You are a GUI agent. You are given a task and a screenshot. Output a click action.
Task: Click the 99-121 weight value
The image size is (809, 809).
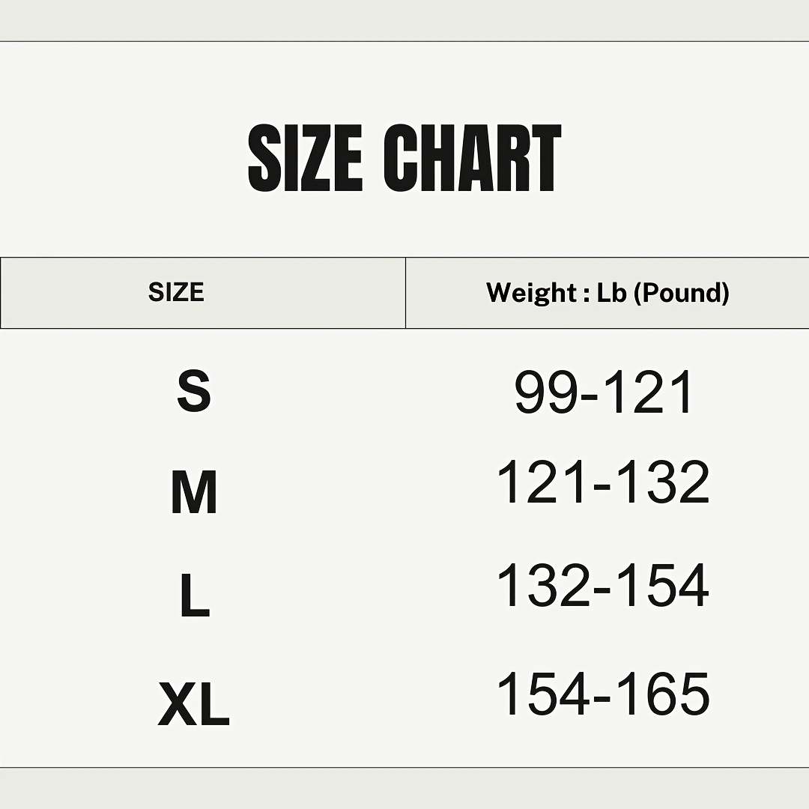(x=605, y=393)
